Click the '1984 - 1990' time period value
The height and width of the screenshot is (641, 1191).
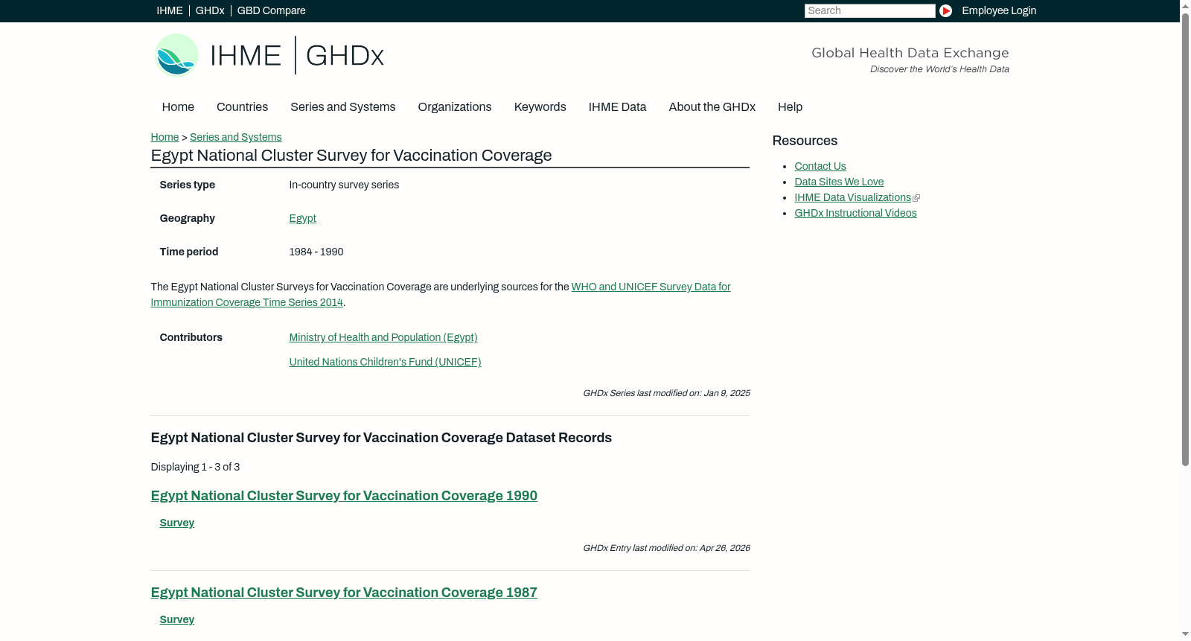[x=316, y=252]
